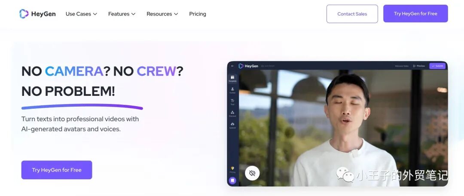Unmute the video with the round sound button

click(252, 173)
